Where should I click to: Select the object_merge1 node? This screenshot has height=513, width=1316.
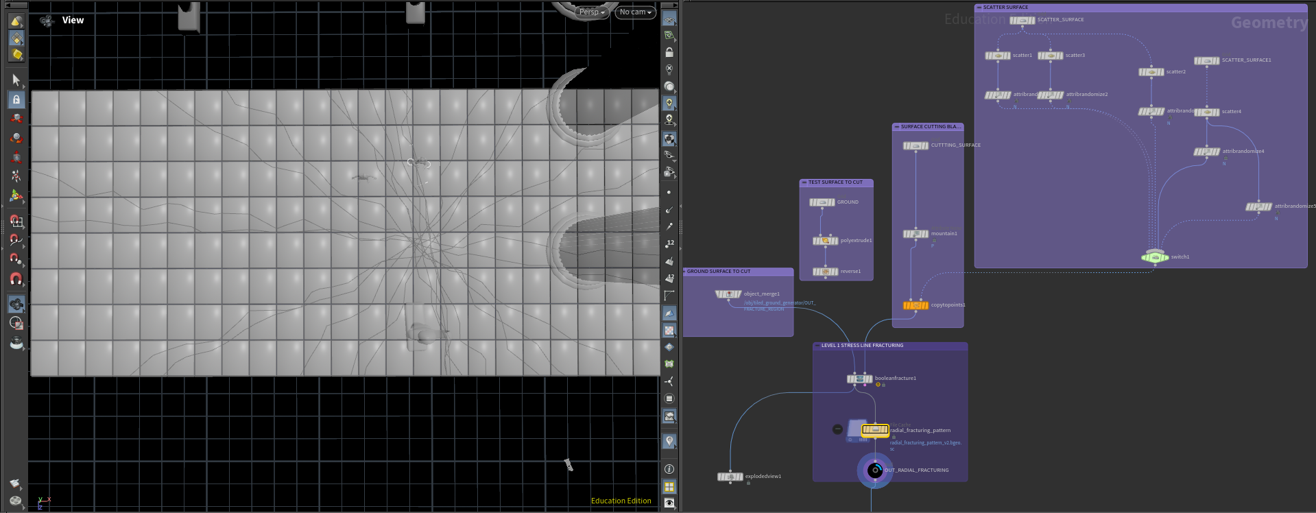pos(728,295)
